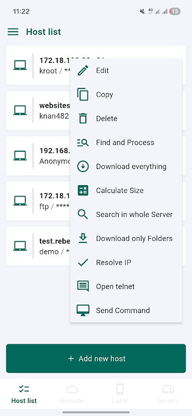This screenshot has height=416, width=192.
Task: Click the Host list page title
Action: tap(44, 32)
